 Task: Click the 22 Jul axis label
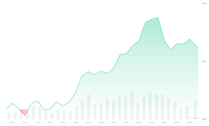151,122
